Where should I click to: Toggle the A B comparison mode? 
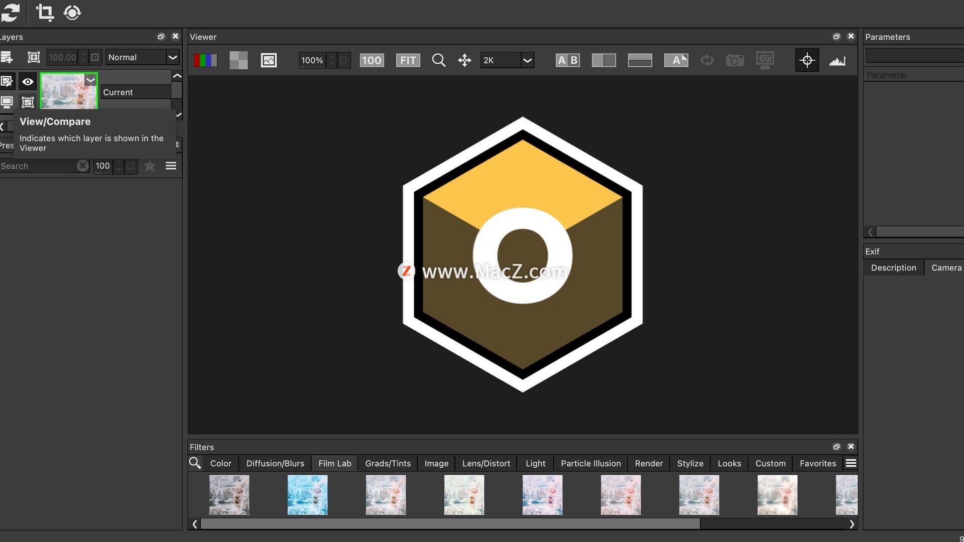[x=568, y=60]
